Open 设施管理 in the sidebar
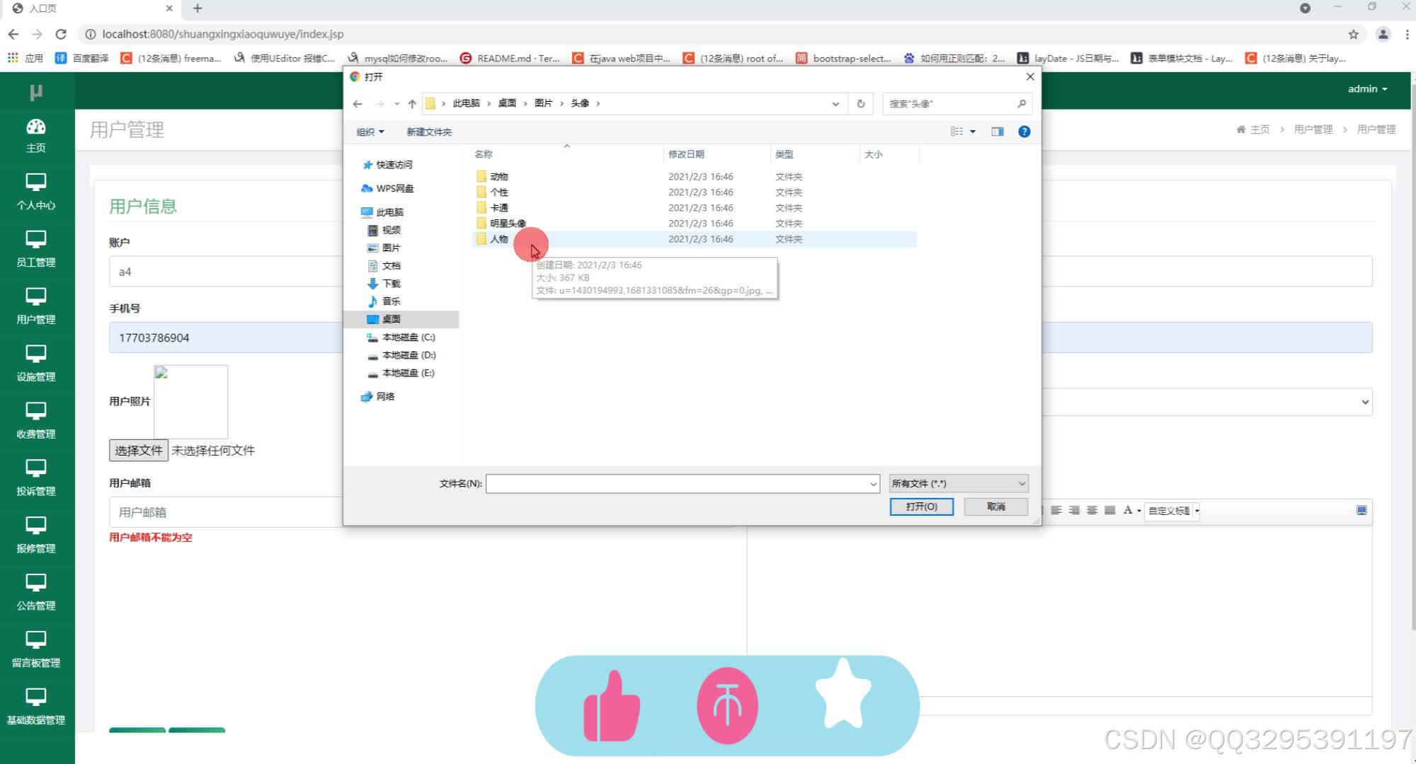Viewport: 1416px width, 764px height. point(36,363)
